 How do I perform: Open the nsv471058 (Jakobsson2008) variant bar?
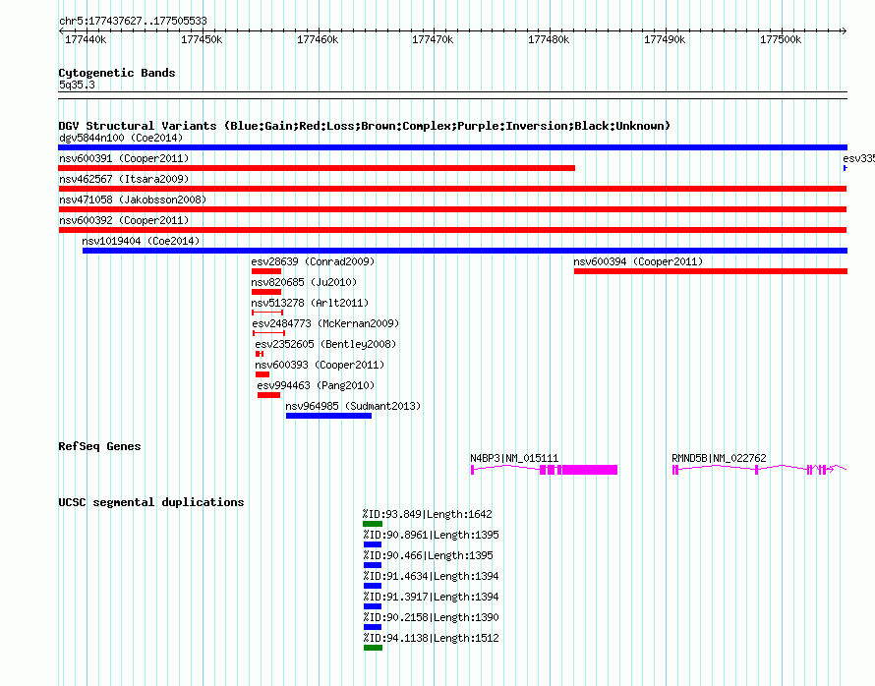click(x=452, y=209)
